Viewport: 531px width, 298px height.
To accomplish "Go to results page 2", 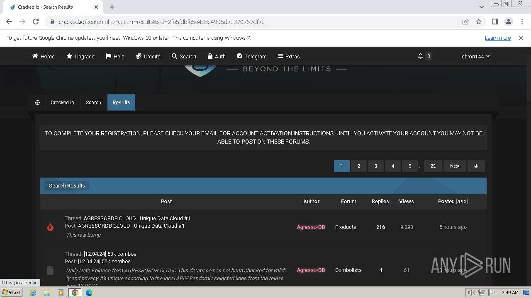I will coord(359,166).
